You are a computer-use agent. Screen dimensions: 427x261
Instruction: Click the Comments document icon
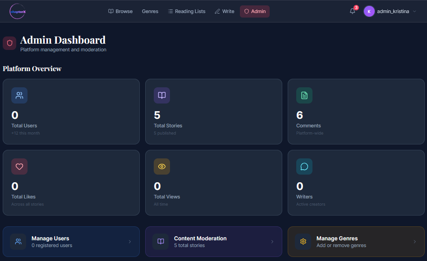(x=304, y=95)
